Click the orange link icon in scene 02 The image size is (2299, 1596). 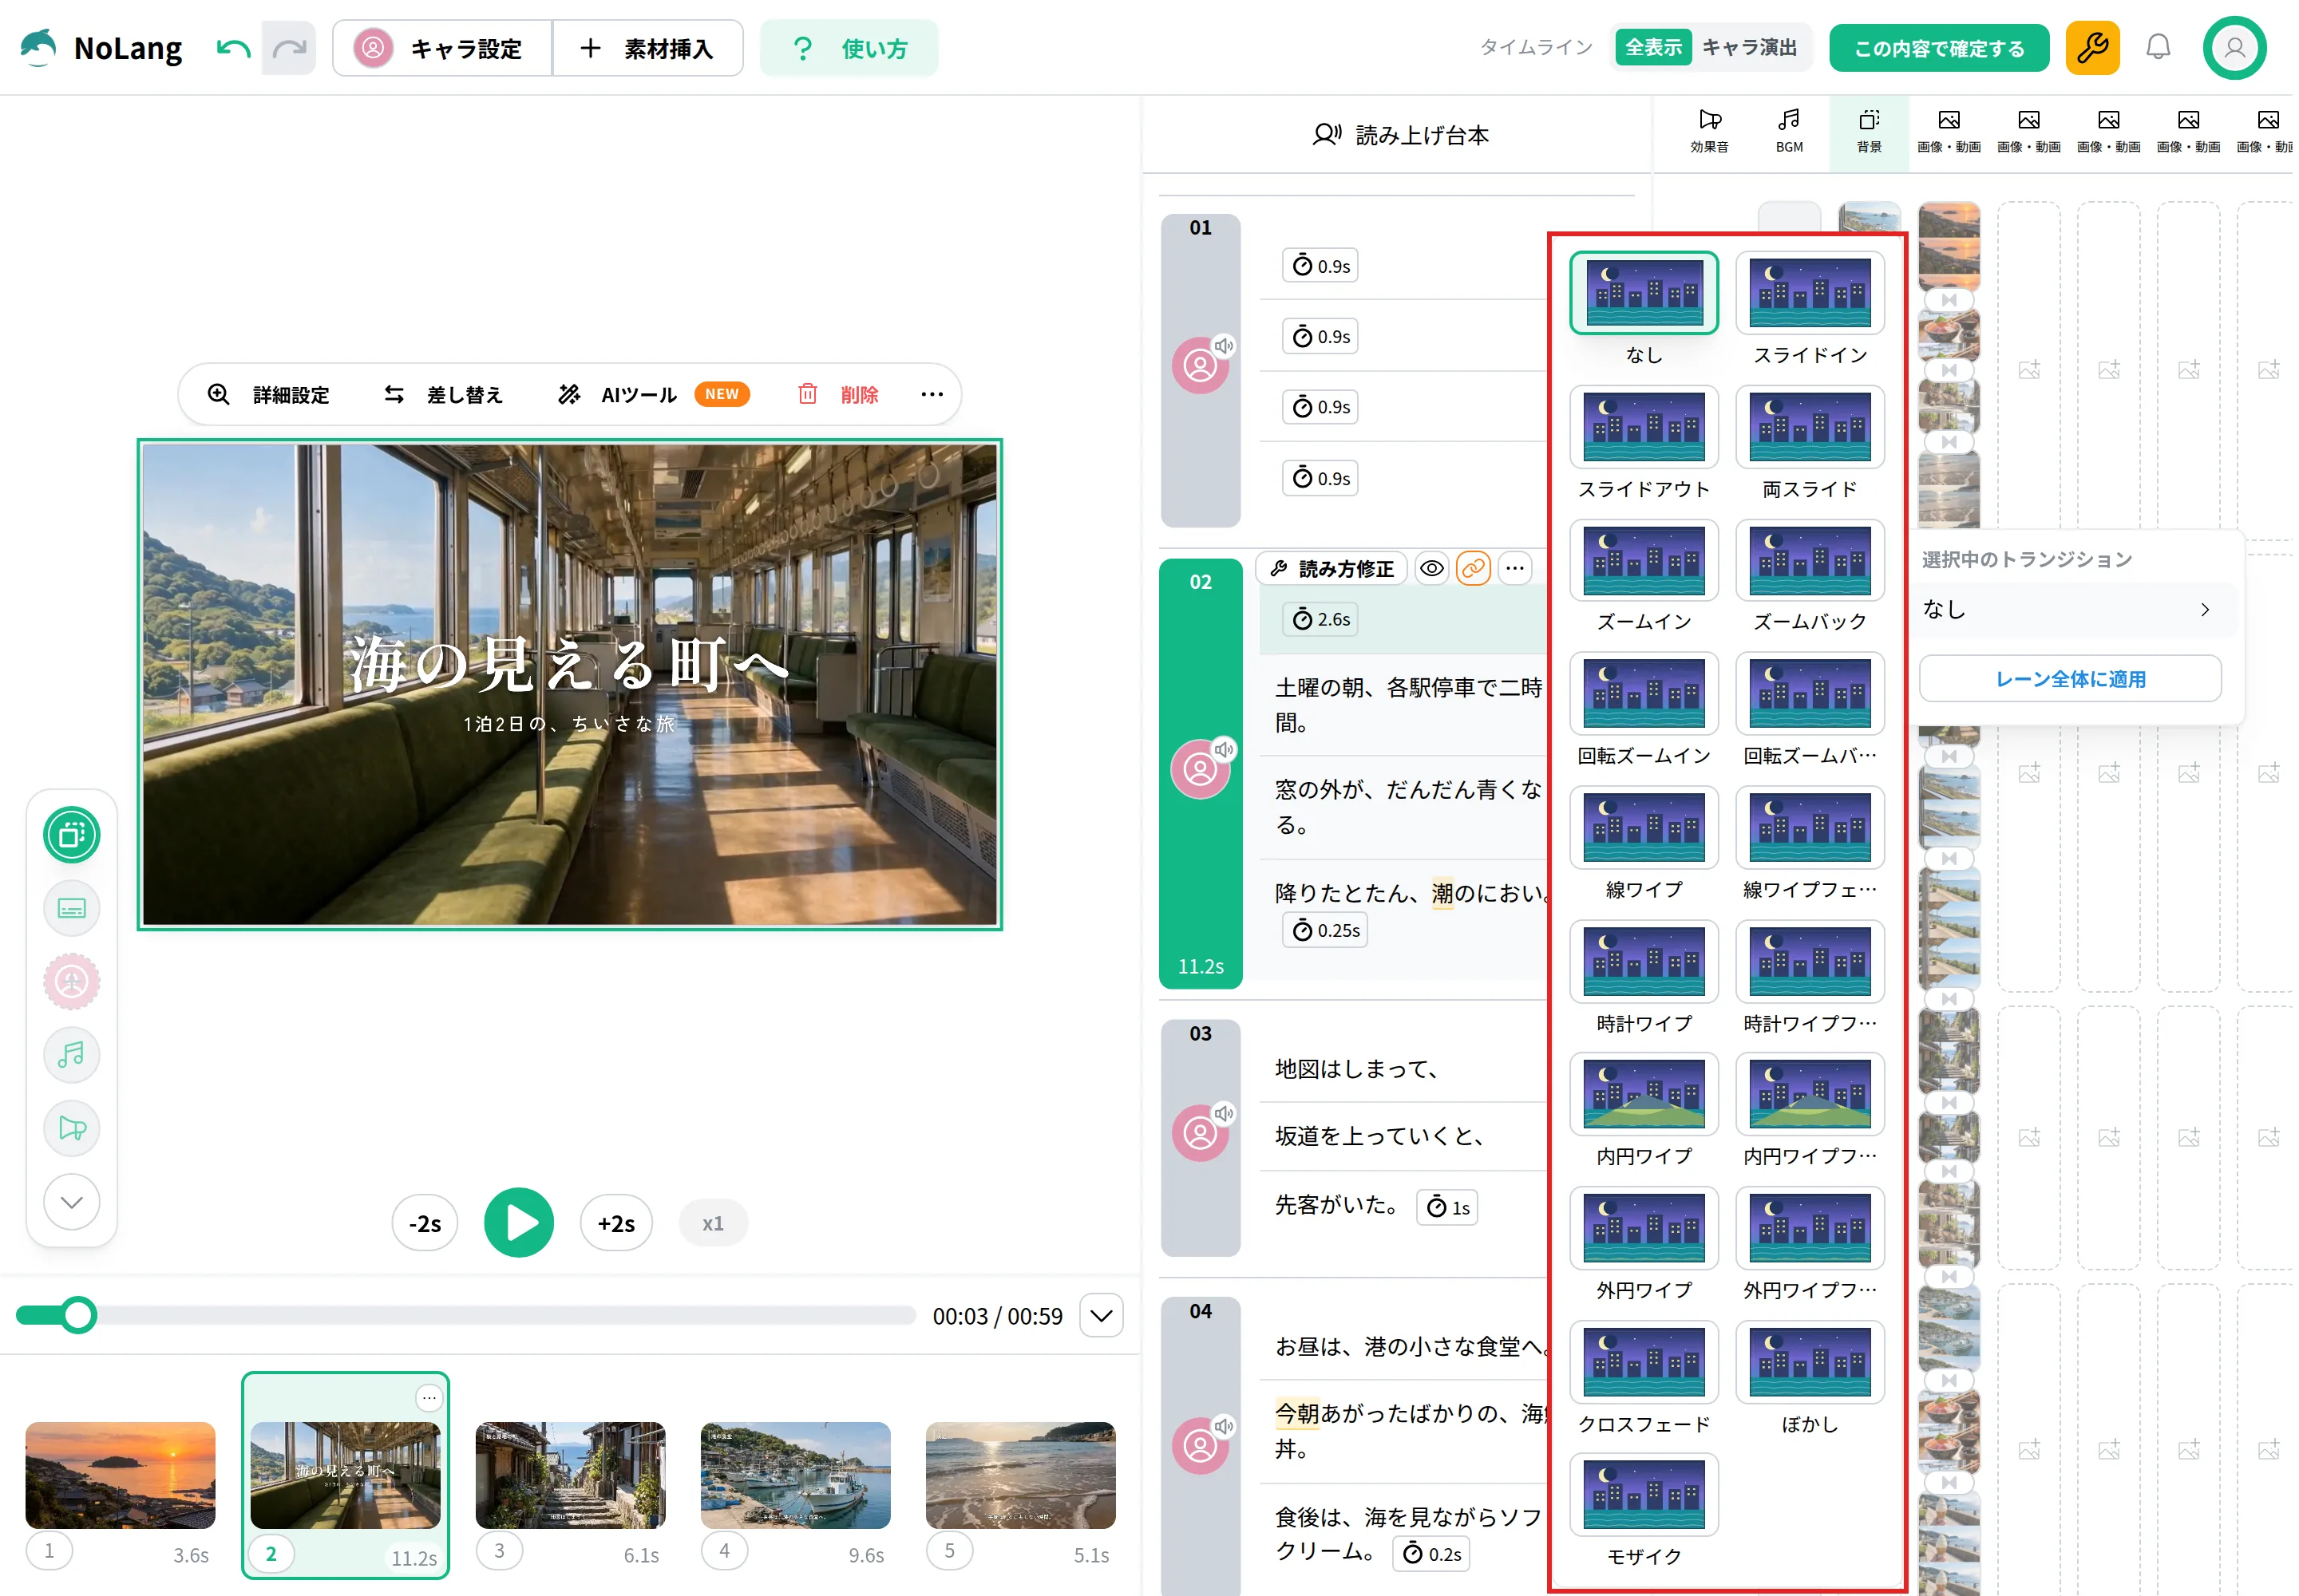pyautogui.click(x=1473, y=568)
